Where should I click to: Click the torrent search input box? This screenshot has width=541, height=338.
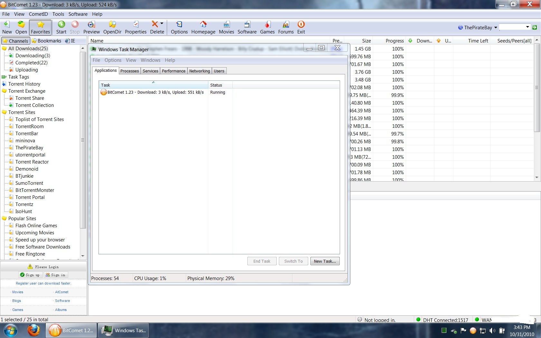[512, 27]
